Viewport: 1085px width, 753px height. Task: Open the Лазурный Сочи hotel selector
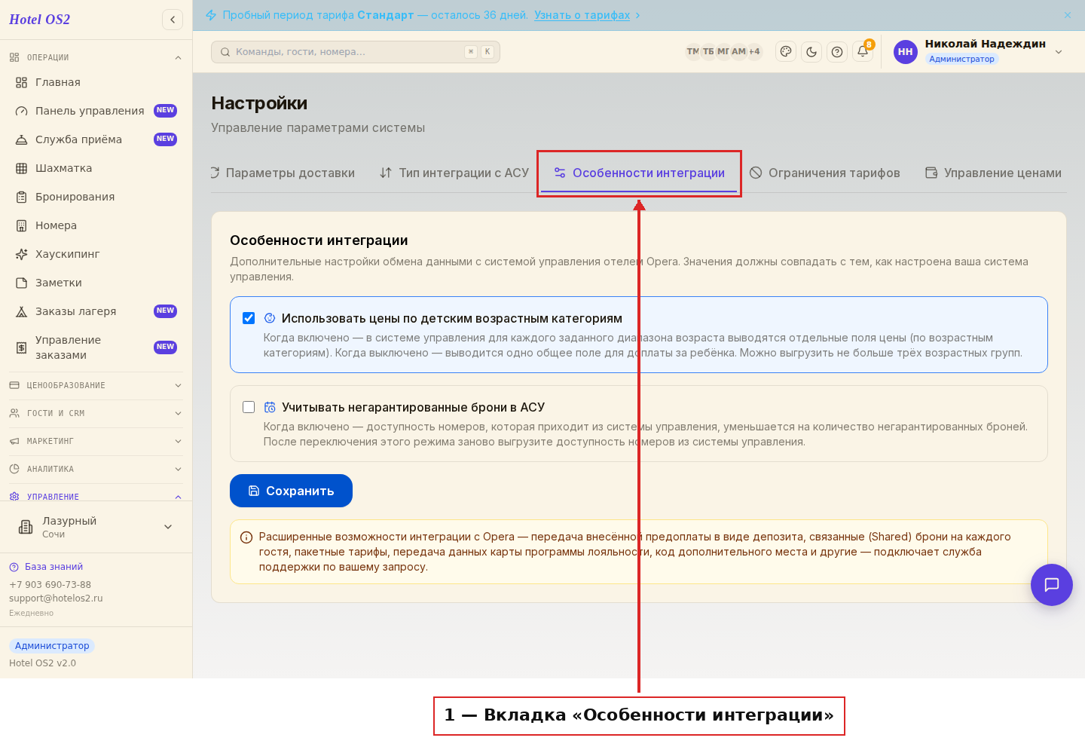tap(96, 527)
